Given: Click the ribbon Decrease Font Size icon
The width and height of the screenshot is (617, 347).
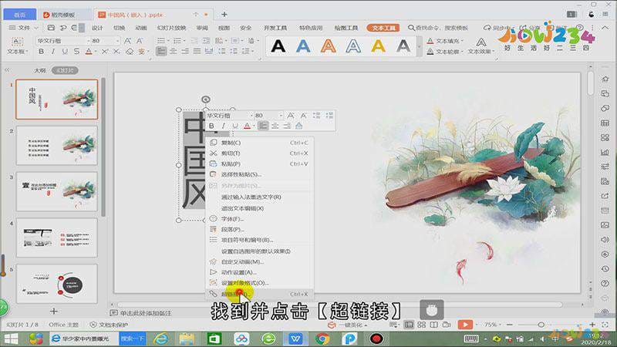Looking at the screenshot, I should (140, 41).
